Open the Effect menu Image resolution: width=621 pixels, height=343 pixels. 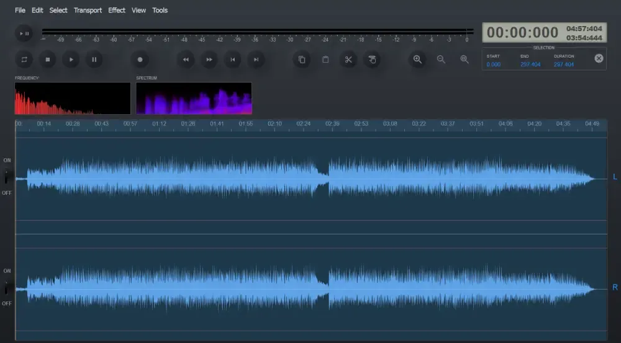pos(116,11)
